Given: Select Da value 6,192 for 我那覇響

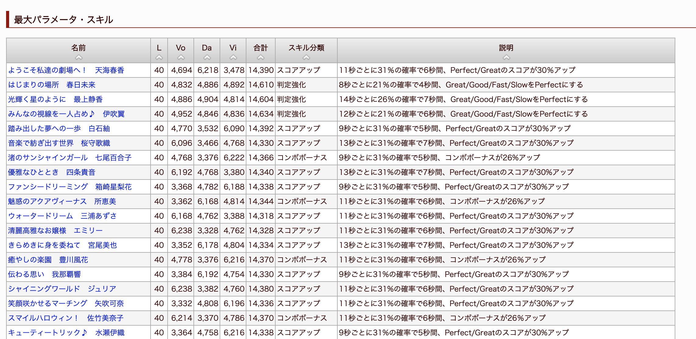Looking at the screenshot, I should [208, 274].
